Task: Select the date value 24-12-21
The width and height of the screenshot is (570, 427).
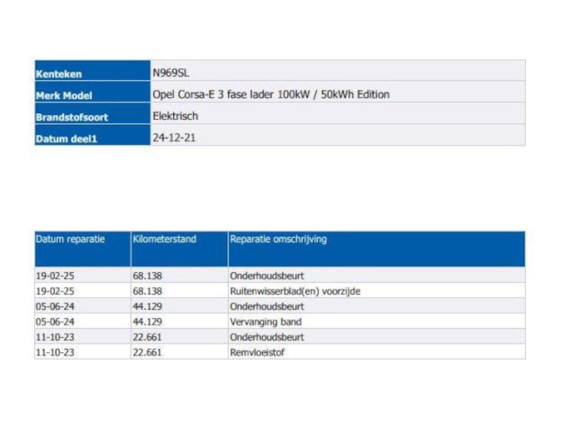Action: tap(175, 137)
